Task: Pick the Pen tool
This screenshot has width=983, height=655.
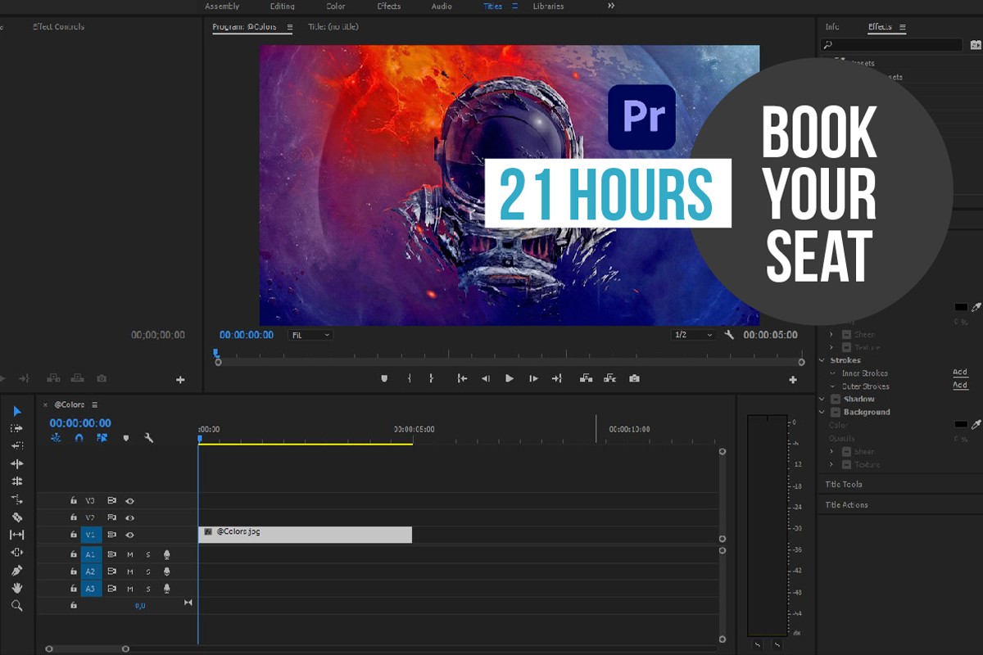Action: [16, 571]
